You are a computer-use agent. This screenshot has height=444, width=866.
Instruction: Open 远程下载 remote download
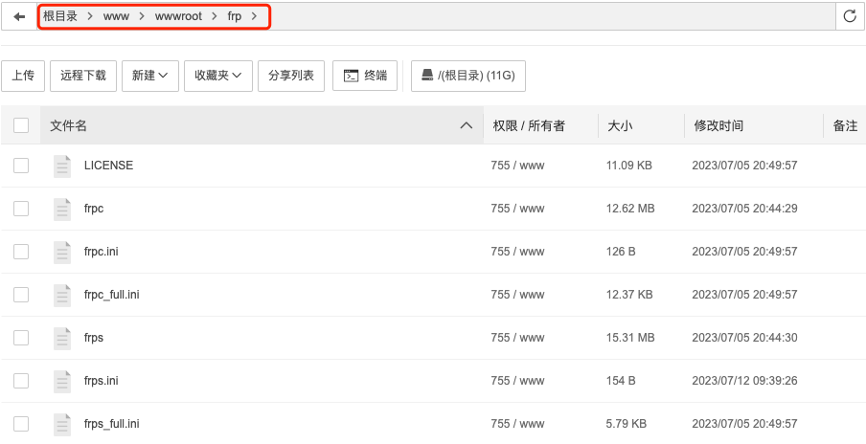[83, 76]
